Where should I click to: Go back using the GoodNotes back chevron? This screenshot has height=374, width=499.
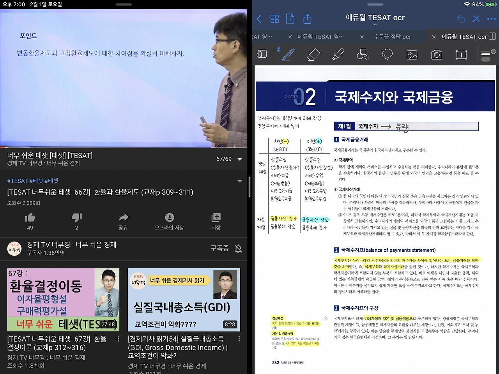[x=259, y=19]
